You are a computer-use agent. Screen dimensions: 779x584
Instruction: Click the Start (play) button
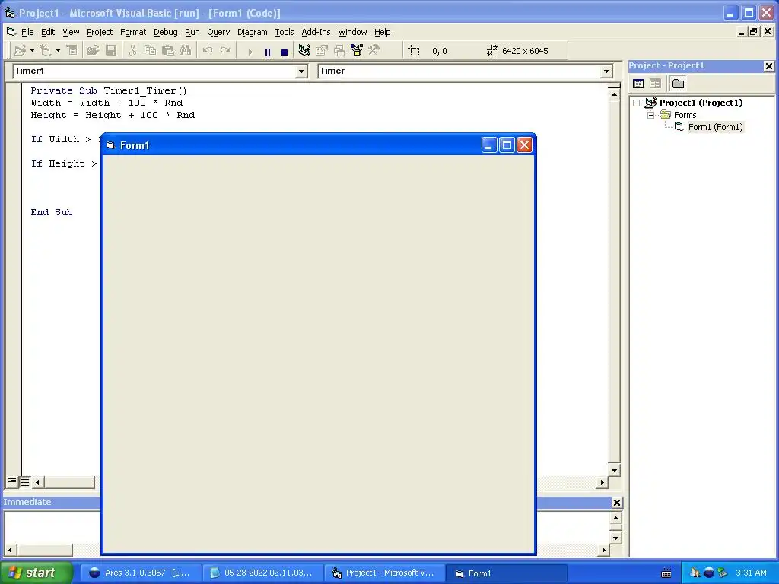(x=250, y=51)
